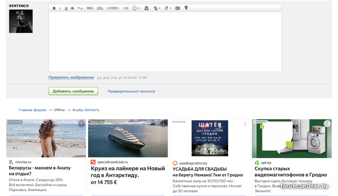
Task: Click the SENTINEJI user avatar
Action: 21,21
